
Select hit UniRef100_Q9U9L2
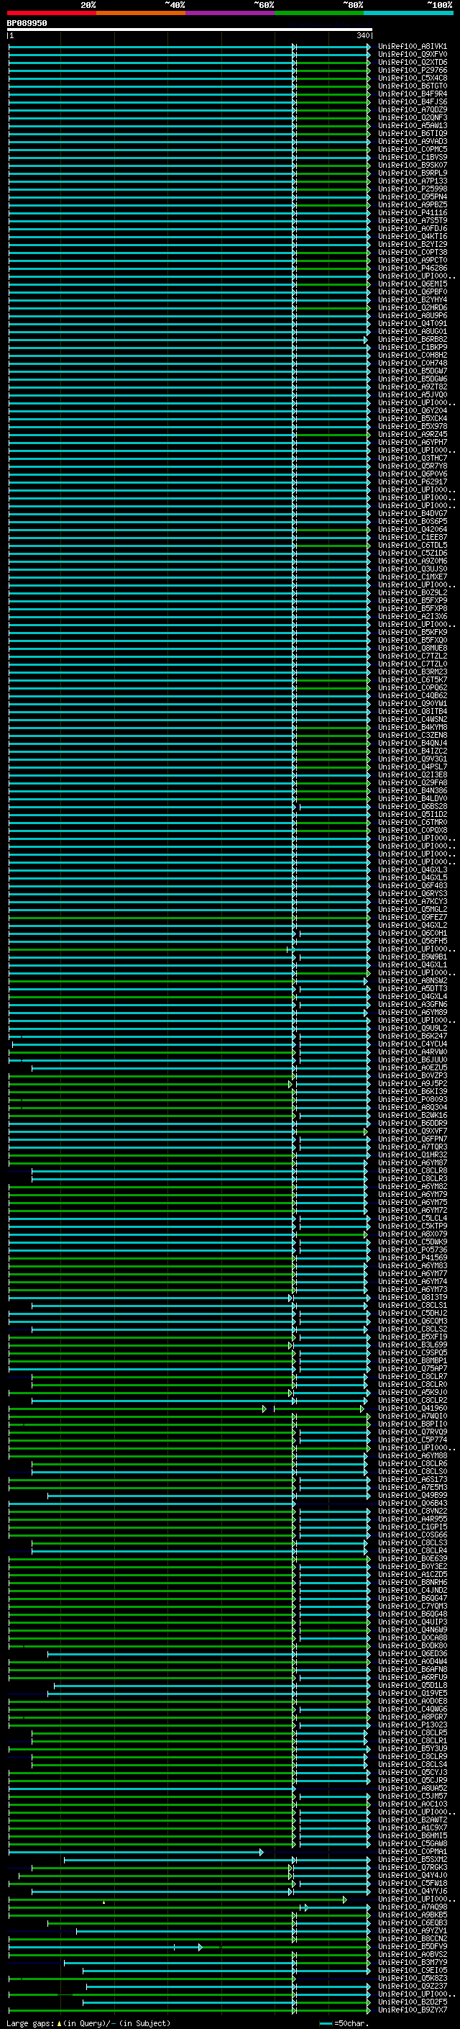(x=413, y=1028)
